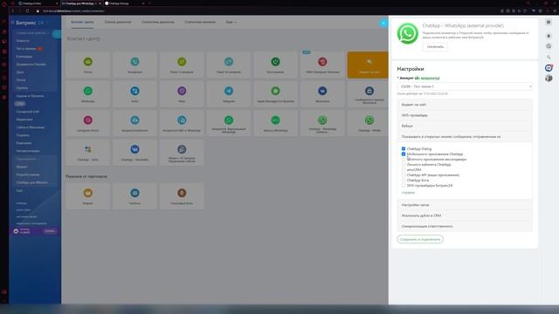Open the green Почта mail channel tile
Viewport: 559px width, 314px height.
tap(87, 65)
